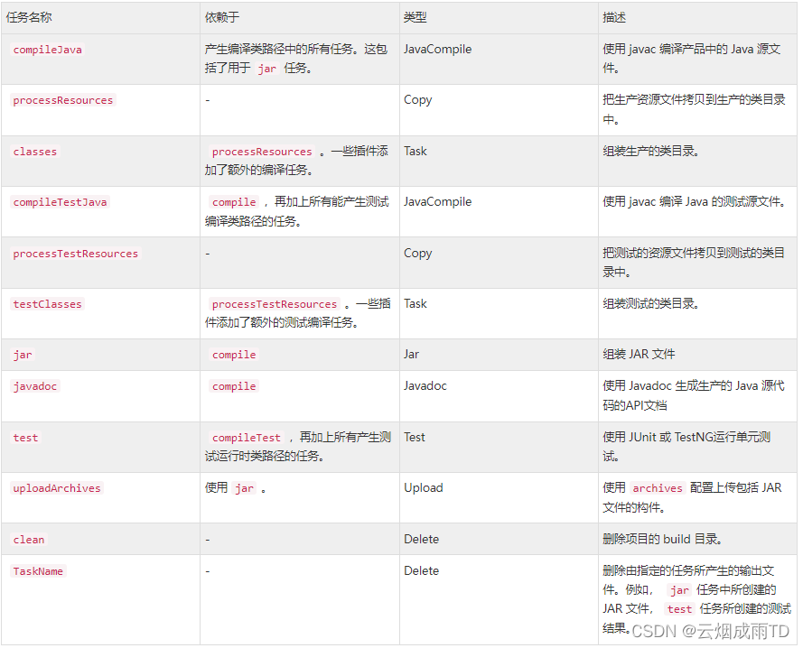Click description 使用 JUnit 或 TestNG运行单元测试
This screenshot has width=803, height=648.
tap(686, 447)
